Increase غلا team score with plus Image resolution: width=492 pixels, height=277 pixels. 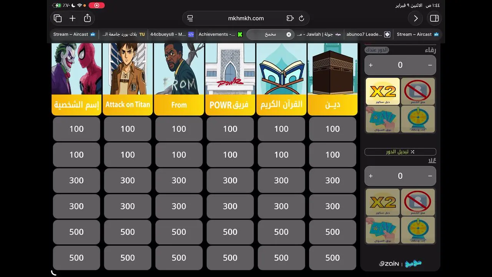click(x=371, y=176)
